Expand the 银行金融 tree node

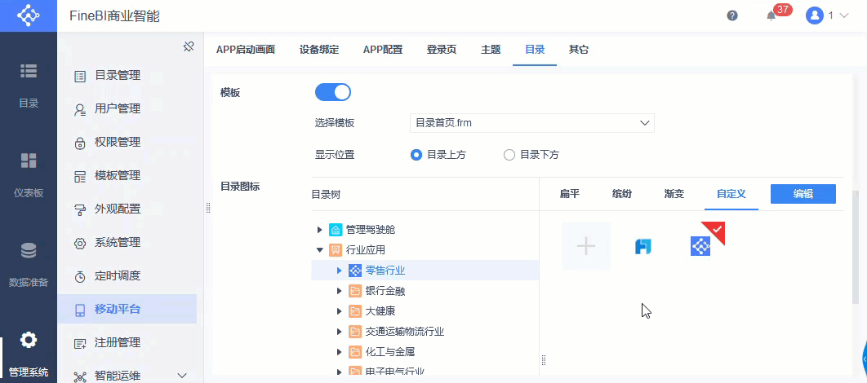pos(340,291)
